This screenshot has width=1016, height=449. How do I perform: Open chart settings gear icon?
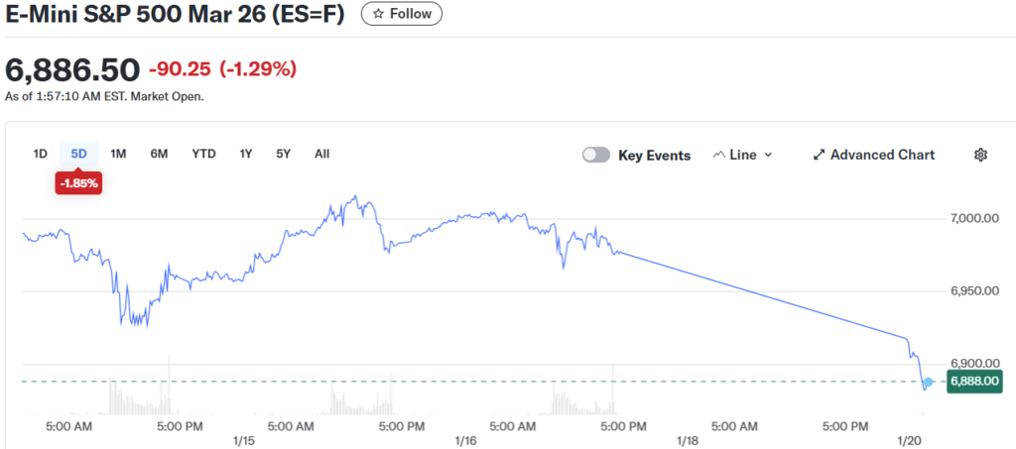coord(980,155)
